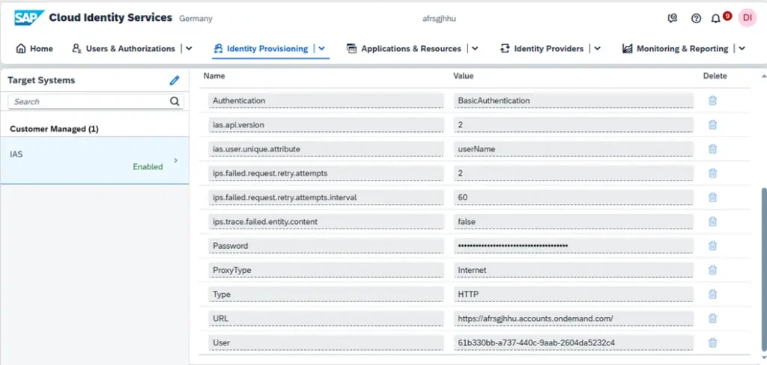Select the IAS target system
Screen dimensions: 767x365
[94, 160]
